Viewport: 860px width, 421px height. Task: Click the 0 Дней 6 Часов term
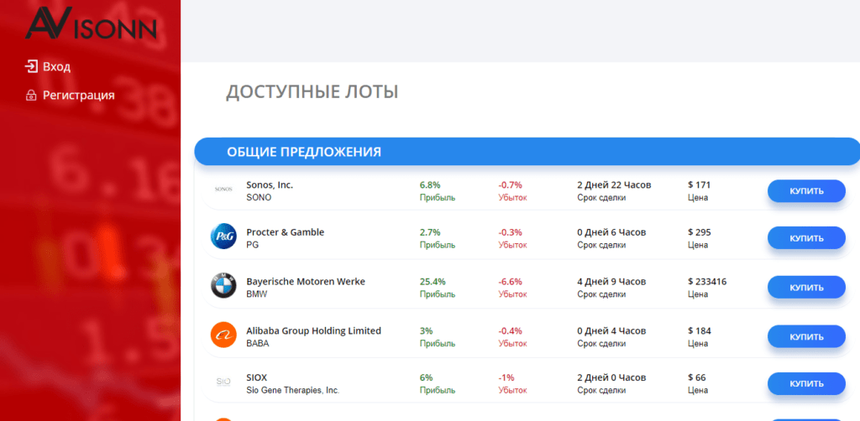[611, 232]
